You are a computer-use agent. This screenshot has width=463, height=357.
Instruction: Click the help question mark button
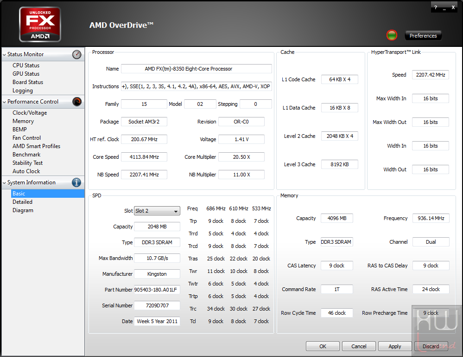tap(436, 7)
